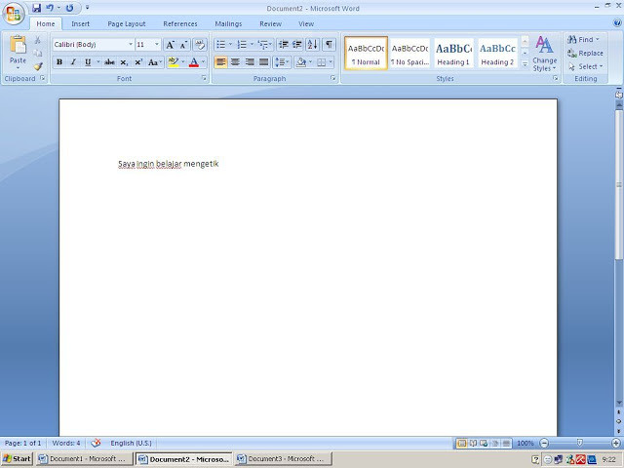Center the paragraph text
624x468 pixels.
pos(236,62)
